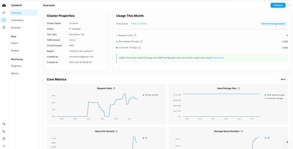Viewport: 293px width, 149px height.
Task: Click the v6.6.0 TiDB version value
Action: coord(72,40)
